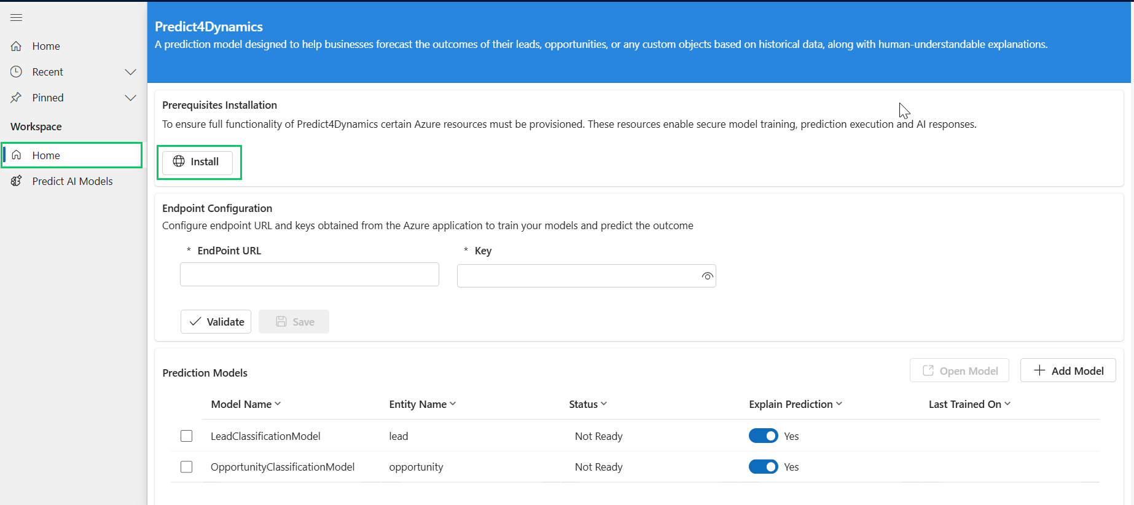Click the EndPoint URL input field
Viewport: 1134px width, 505px height.
click(309, 275)
